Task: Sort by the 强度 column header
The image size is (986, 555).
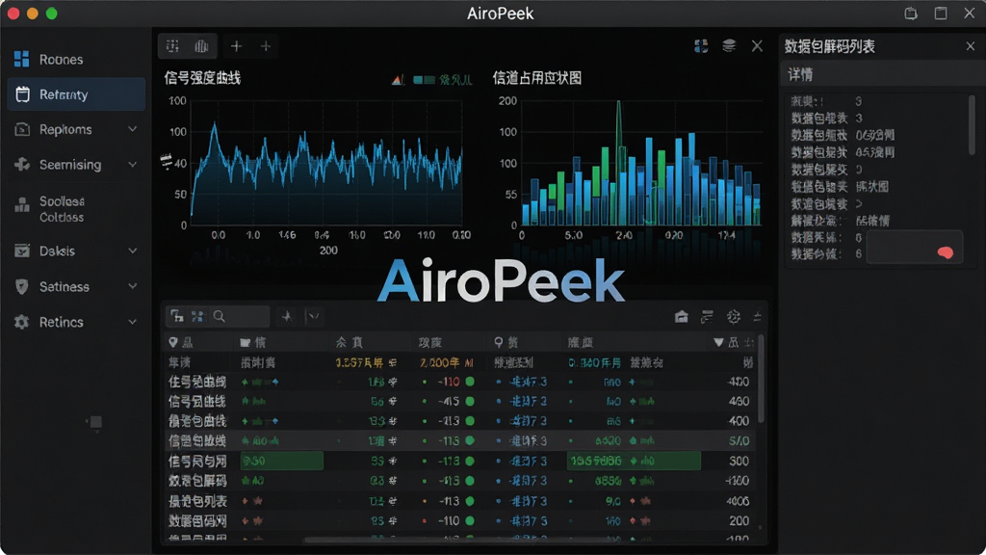Action: [430, 342]
